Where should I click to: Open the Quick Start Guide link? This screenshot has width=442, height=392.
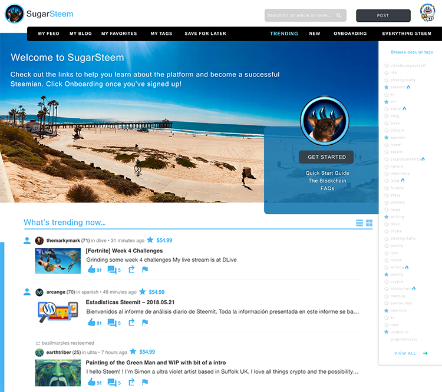click(x=327, y=173)
